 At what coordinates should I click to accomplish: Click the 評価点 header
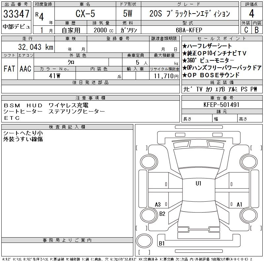[x=251, y=4]
